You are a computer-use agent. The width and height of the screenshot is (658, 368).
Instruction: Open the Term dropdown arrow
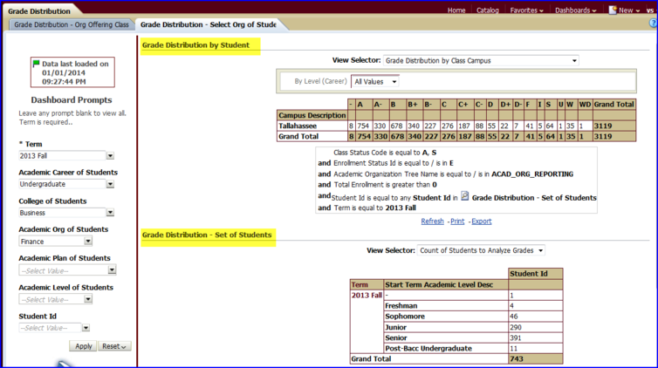(x=110, y=156)
